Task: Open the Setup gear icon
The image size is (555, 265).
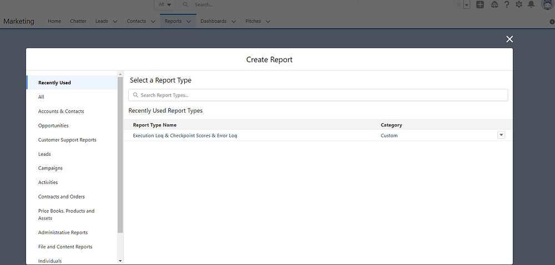Action: click(x=519, y=4)
